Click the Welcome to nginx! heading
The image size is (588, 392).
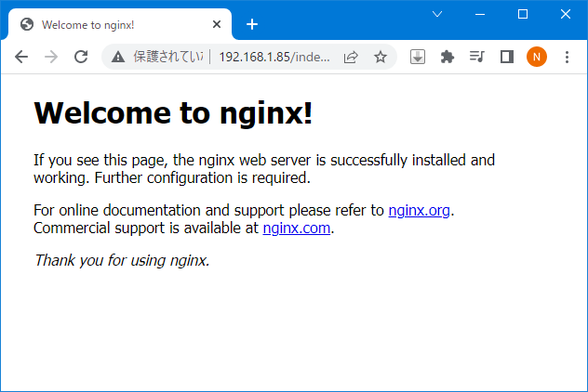pos(173,112)
